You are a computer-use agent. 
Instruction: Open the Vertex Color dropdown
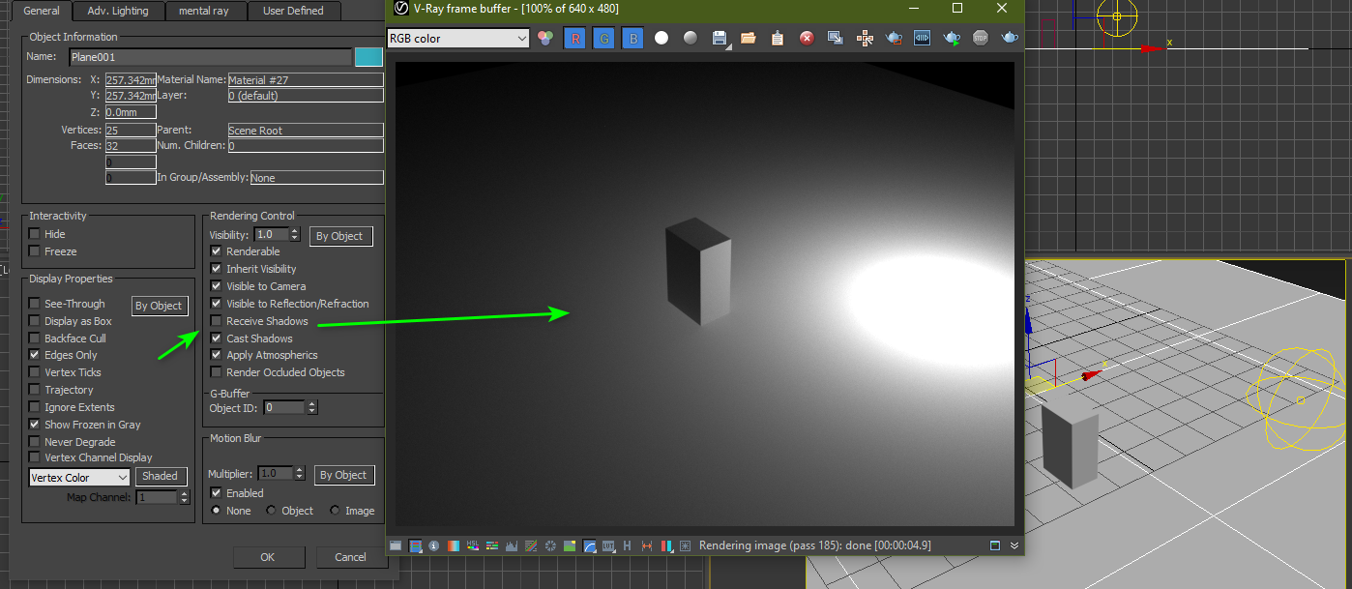tap(80, 477)
